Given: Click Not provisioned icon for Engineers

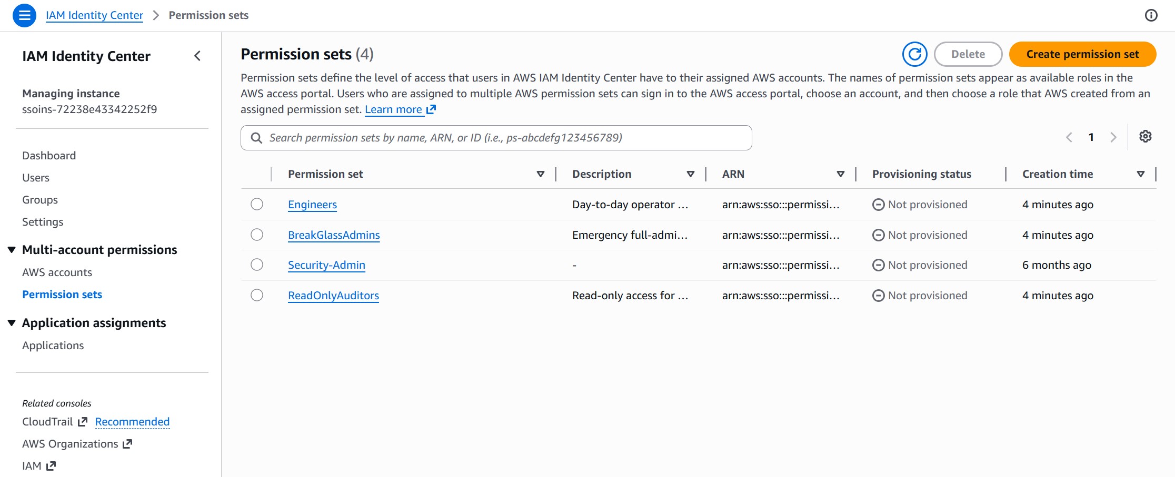Looking at the screenshot, I should [878, 205].
